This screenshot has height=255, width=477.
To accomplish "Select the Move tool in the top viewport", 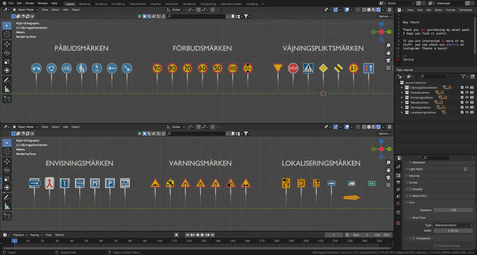I will tap(7, 44).
